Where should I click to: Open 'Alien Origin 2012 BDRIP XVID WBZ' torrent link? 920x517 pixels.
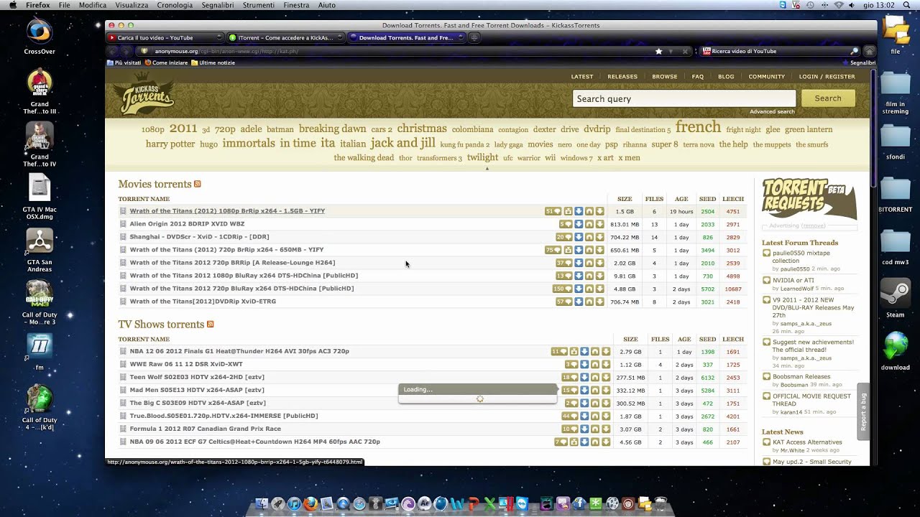coord(187,224)
